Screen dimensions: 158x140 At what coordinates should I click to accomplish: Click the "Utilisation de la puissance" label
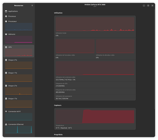pyautogui.click(x=64, y=96)
